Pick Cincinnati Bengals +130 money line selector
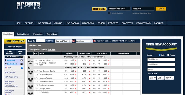 pyautogui.click(x=90, y=85)
